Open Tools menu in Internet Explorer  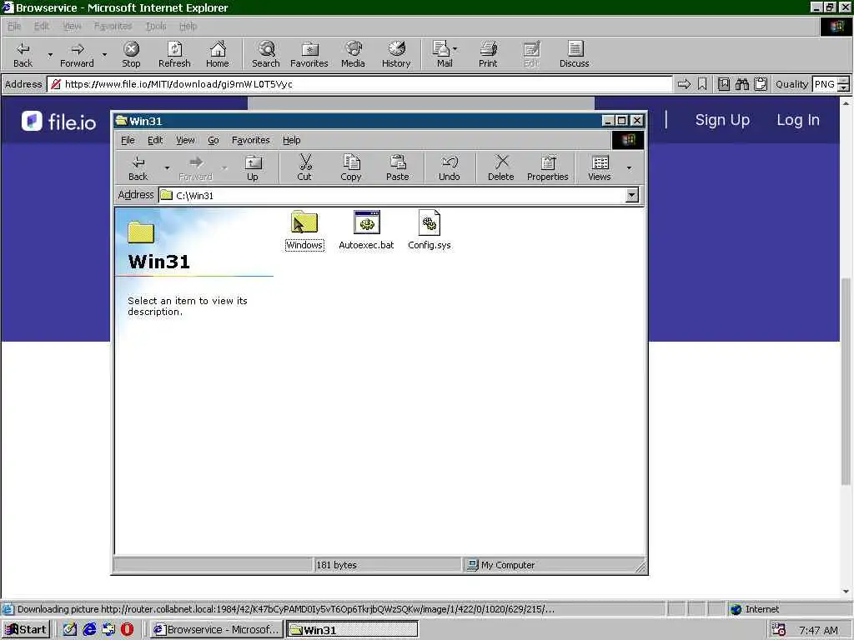156,26
